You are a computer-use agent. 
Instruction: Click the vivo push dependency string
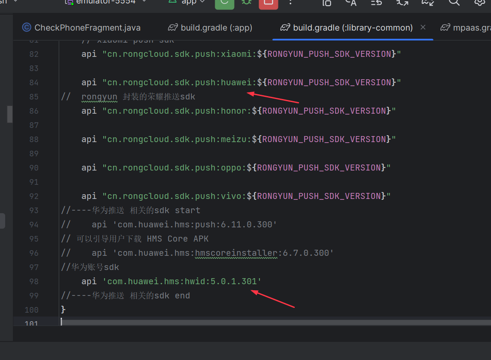[x=247, y=196]
